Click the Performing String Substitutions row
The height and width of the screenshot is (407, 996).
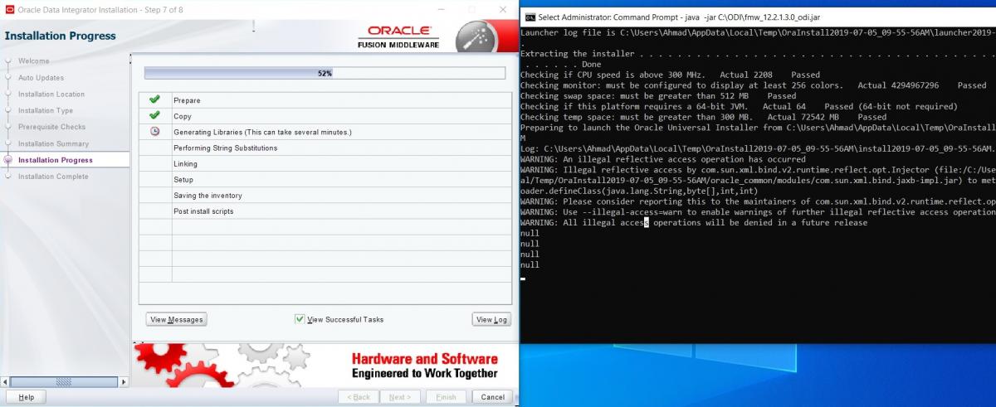[x=325, y=148]
